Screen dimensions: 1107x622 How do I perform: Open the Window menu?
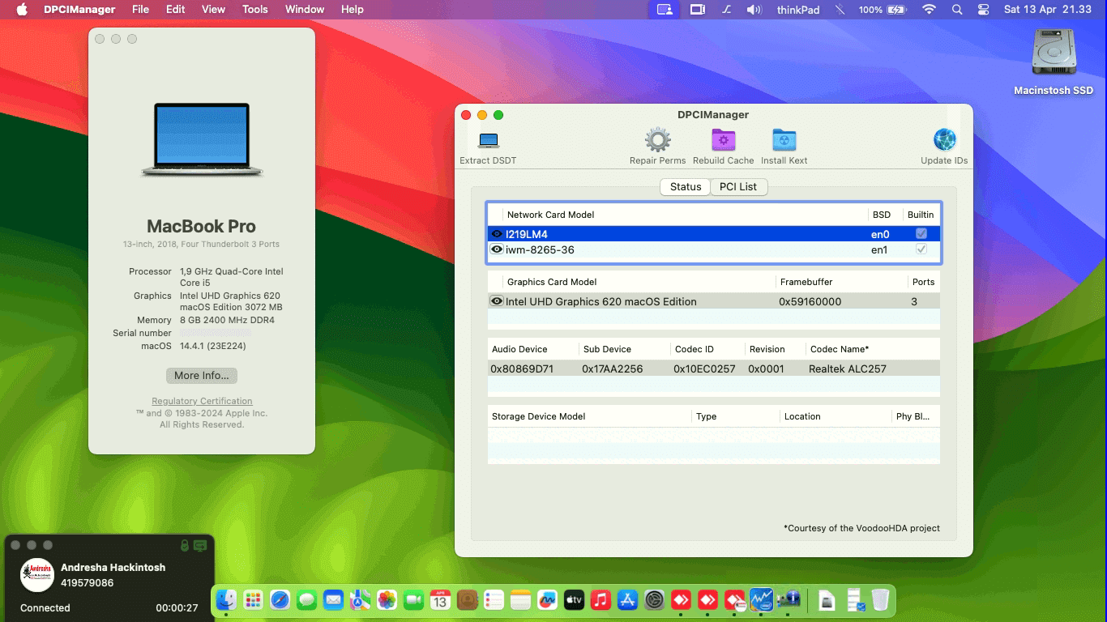[305, 10]
